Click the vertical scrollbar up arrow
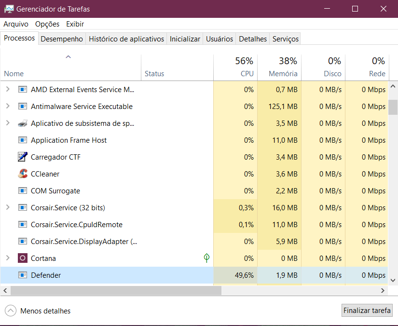 [x=393, y=86]
